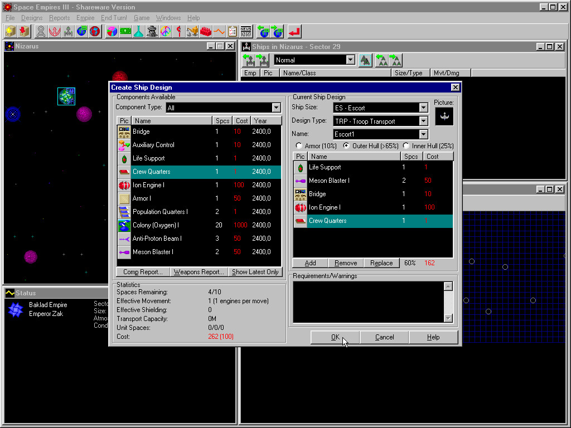
Task: Select Armor I component
Action: pos(199,198)
